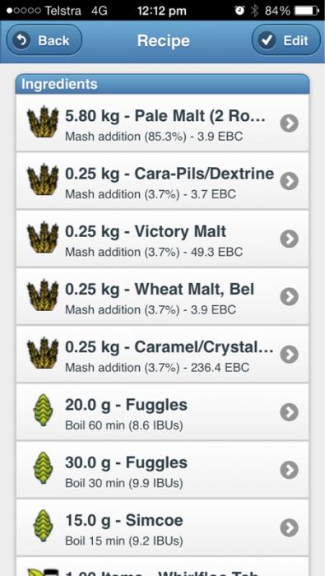Select the 30.0 g Fuggles Boil 30 min row
This screenshot has height=576, width=325.
[x=162, y=470]
